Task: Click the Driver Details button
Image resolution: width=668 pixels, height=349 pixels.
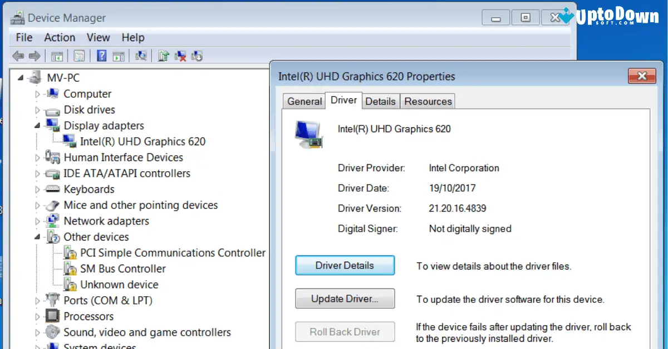Action: 345,265
